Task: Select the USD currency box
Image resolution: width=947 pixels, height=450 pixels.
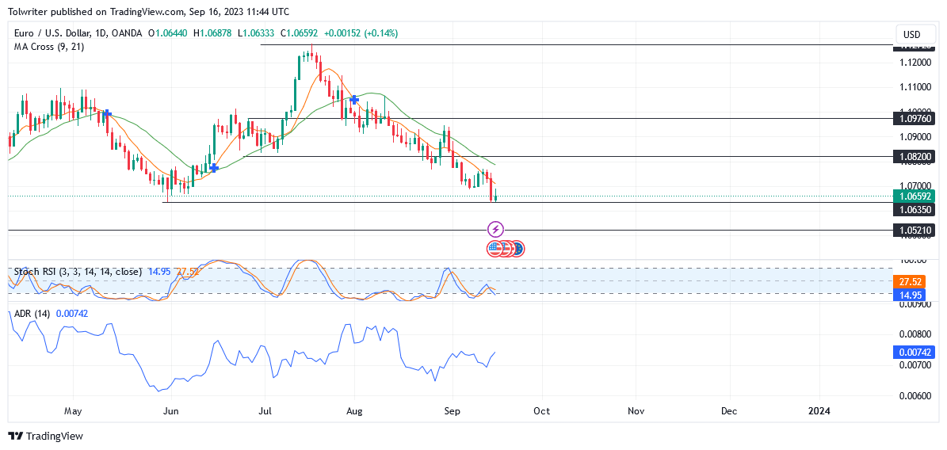Action: coord(911,34)
